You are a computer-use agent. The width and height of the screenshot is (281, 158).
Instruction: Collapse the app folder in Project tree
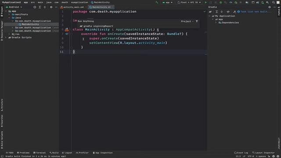coord(6,11)
